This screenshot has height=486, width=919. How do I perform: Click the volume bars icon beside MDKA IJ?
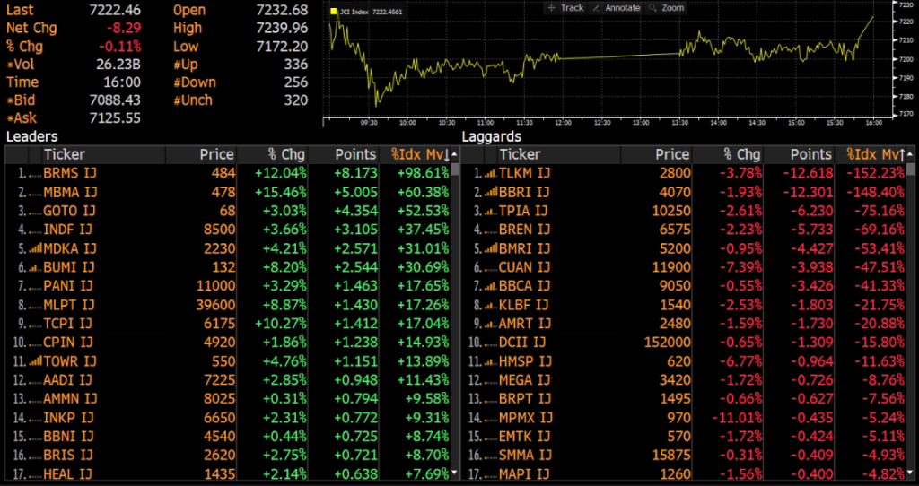(35, 249)
